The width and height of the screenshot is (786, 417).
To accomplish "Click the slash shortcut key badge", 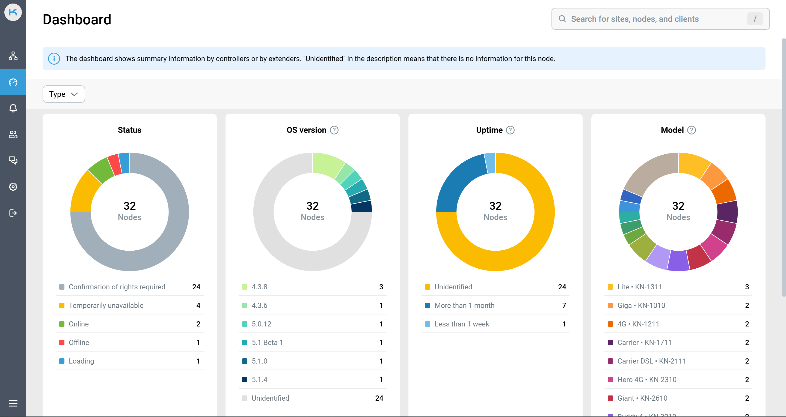I will (755, 19).
